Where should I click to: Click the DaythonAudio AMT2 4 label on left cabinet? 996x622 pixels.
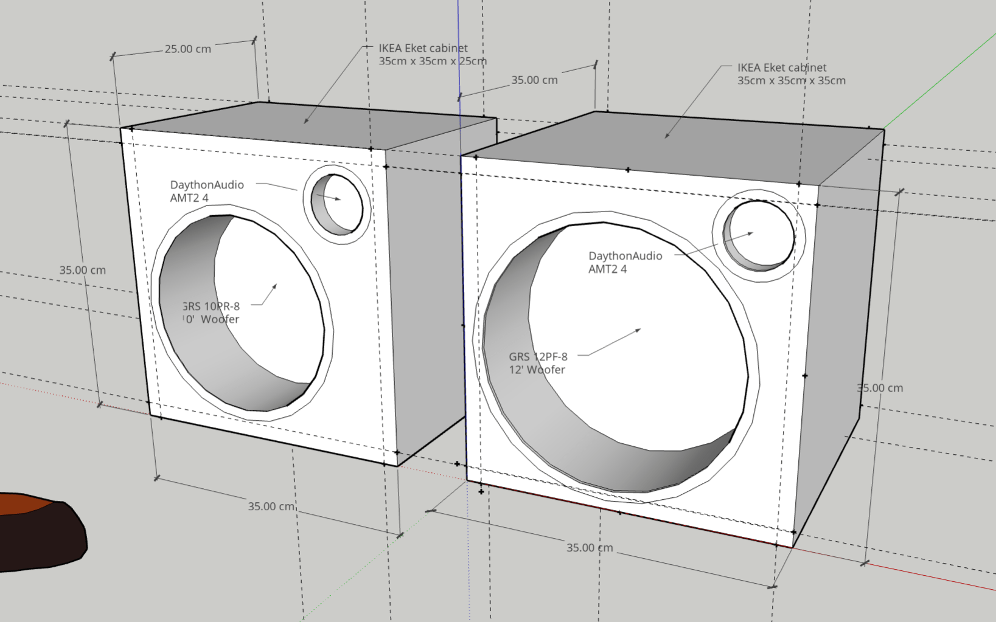tap(207, 192)
